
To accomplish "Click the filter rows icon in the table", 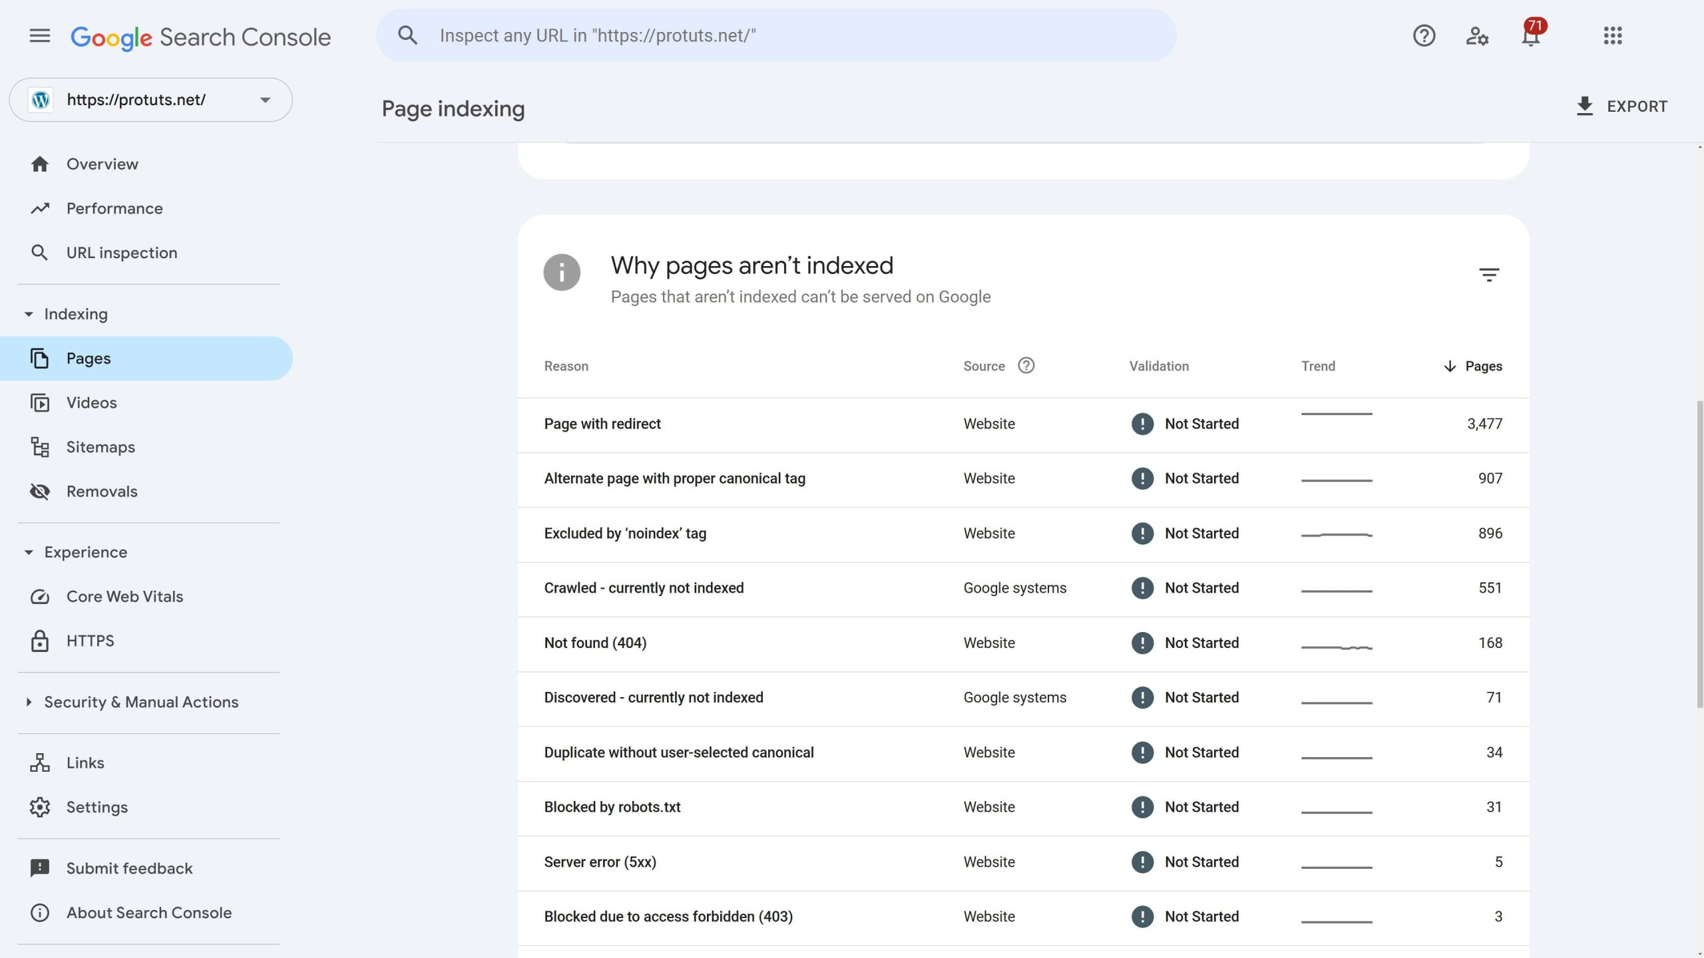I will [1488, 274].
